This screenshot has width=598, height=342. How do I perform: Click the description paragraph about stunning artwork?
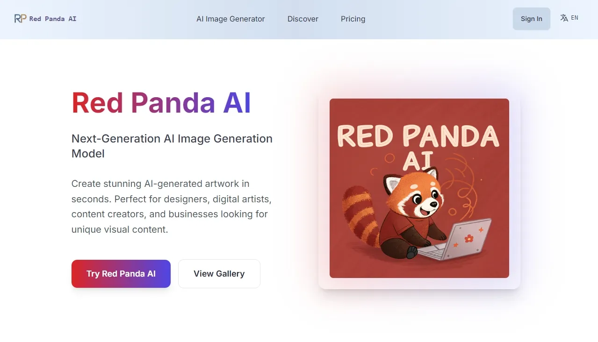(x=172, y=207)
